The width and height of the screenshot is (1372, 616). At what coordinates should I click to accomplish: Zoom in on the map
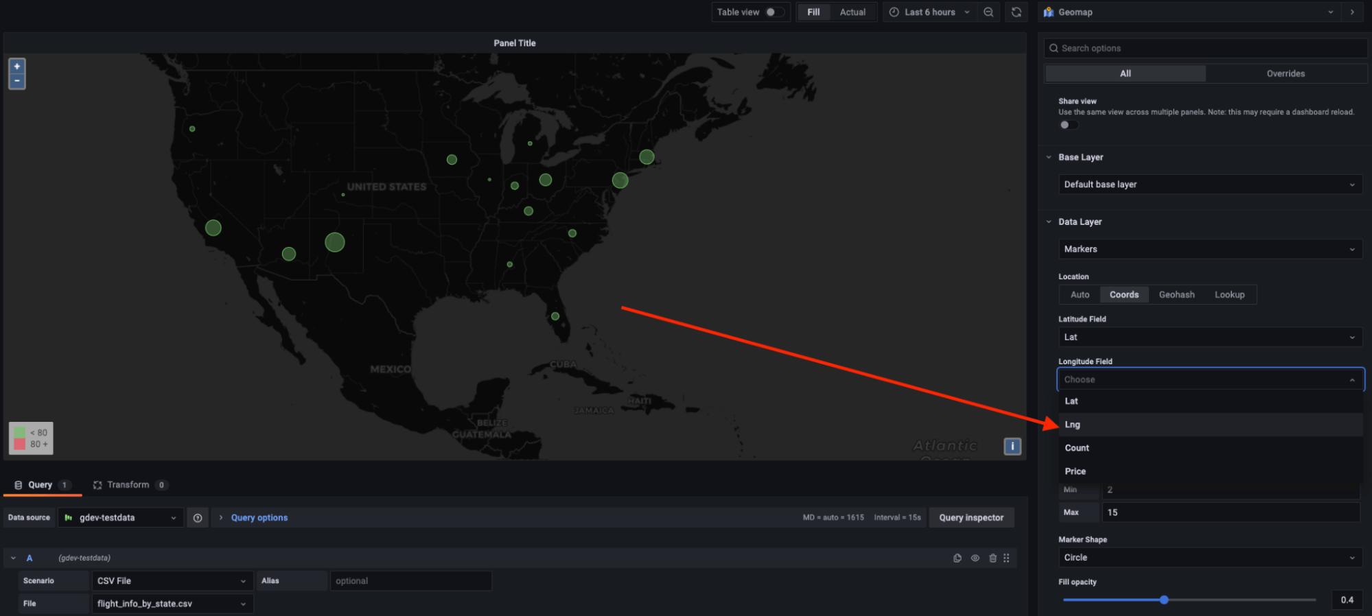pos(17,67)
